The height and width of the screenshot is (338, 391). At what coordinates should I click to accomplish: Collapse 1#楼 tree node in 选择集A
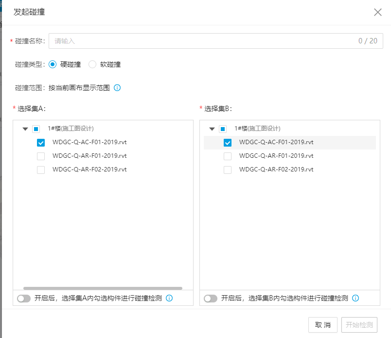[x=25, y=129]
